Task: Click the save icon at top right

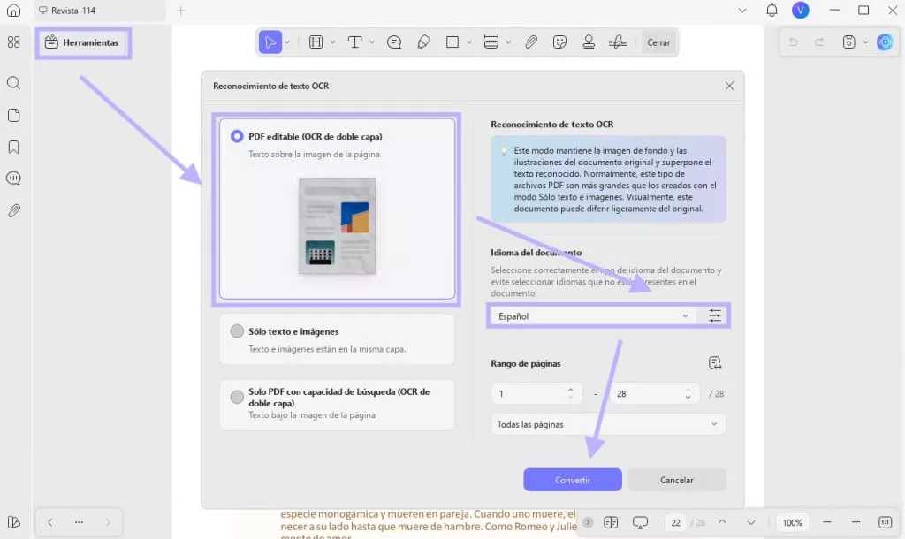Action: point(848,42)
